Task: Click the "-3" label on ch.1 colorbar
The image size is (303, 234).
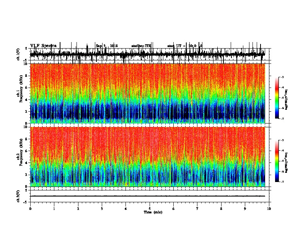Action: (282, 77)
